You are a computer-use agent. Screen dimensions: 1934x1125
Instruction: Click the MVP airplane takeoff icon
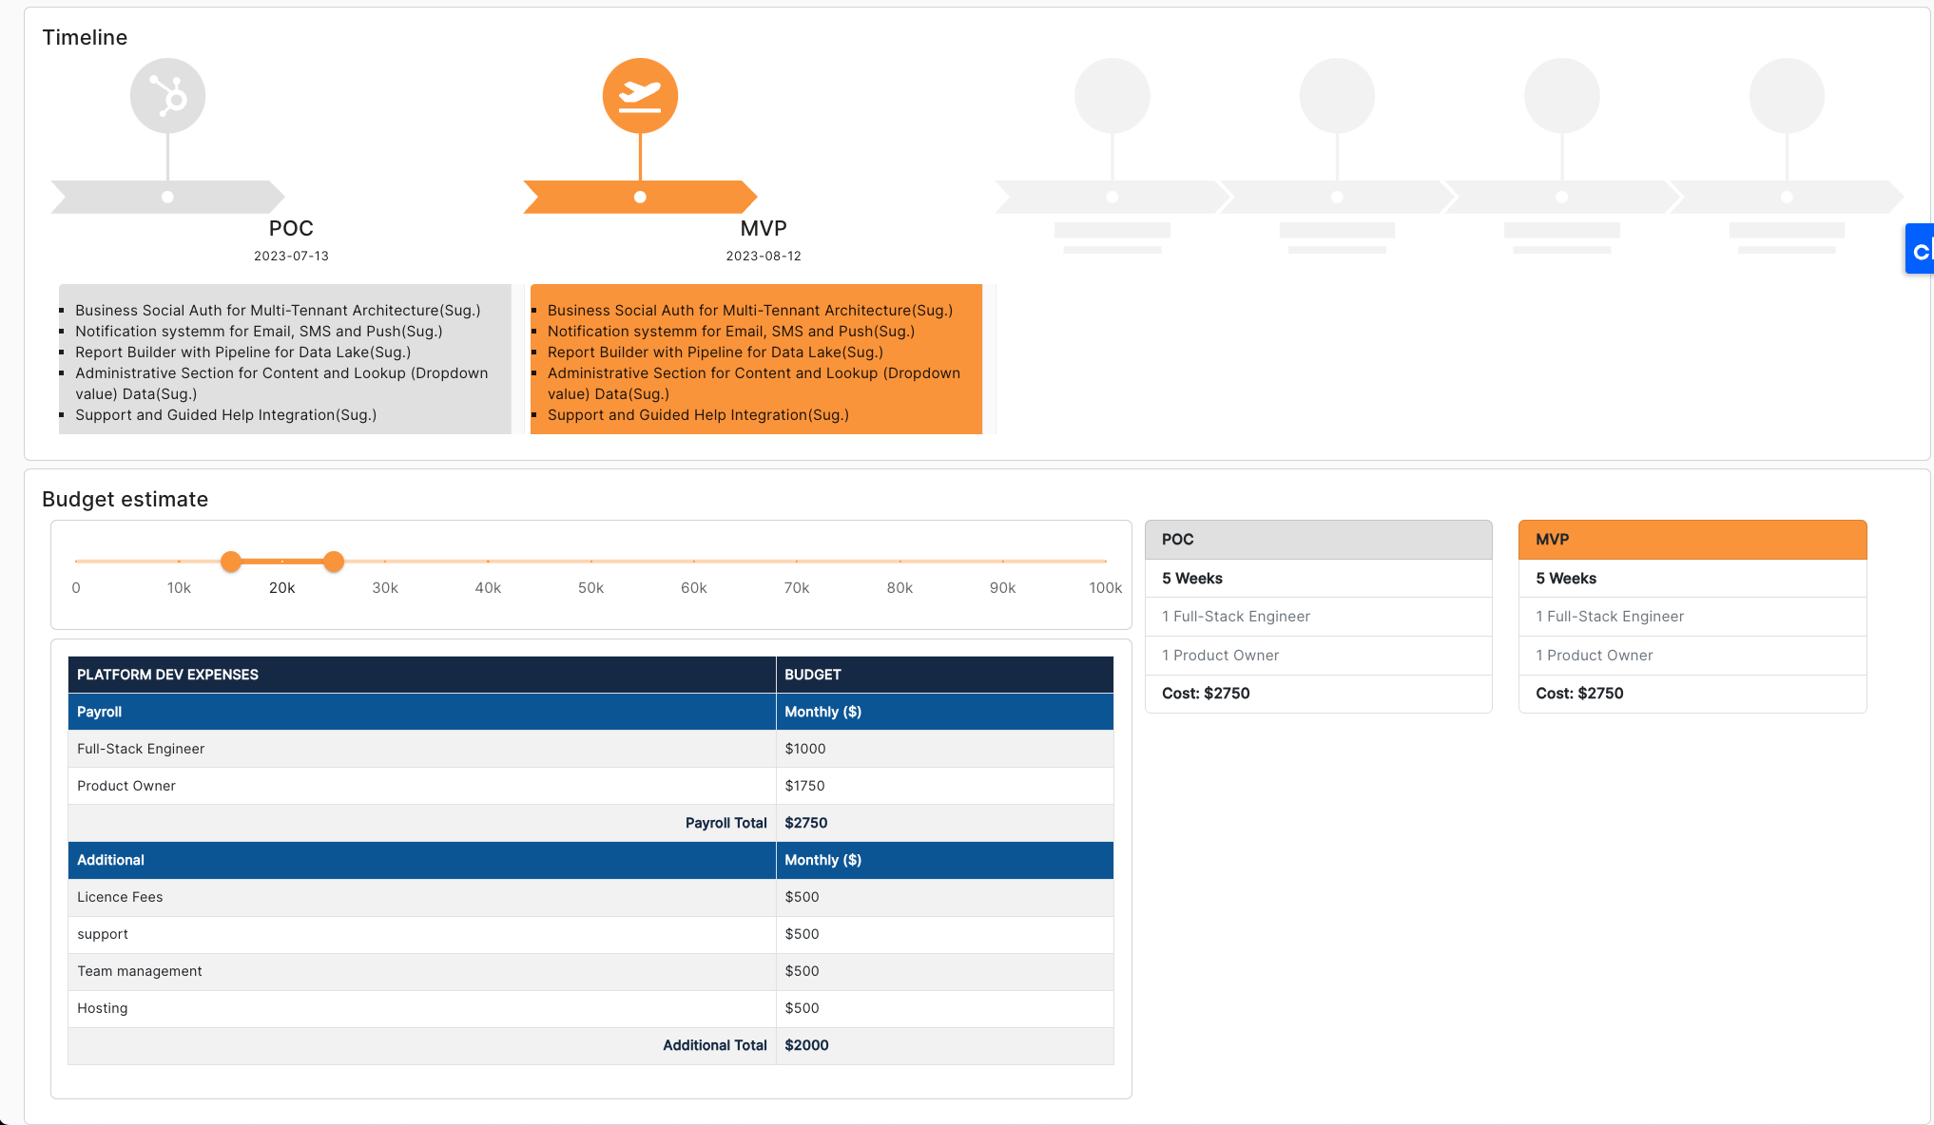[640, 96]
